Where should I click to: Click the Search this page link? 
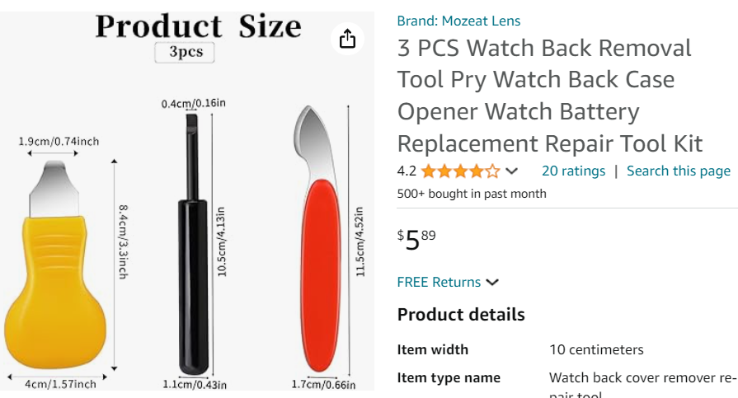pyautogui.click(x=678, y=171)
